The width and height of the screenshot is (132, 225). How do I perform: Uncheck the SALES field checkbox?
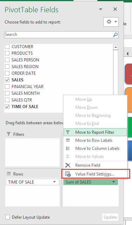tap(7, 80)
